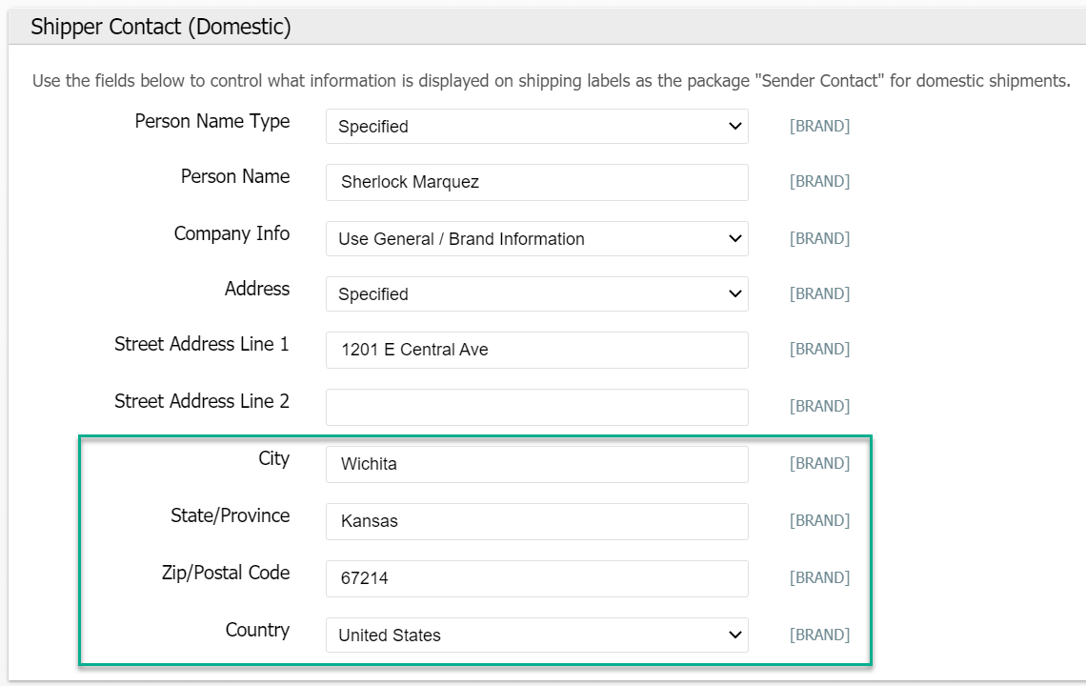
Task: Select the City field containing Wichita
Action: tap(536, 464)
